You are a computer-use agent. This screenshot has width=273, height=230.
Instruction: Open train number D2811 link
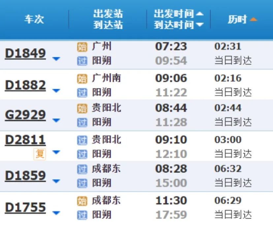[x=25, y=140]
